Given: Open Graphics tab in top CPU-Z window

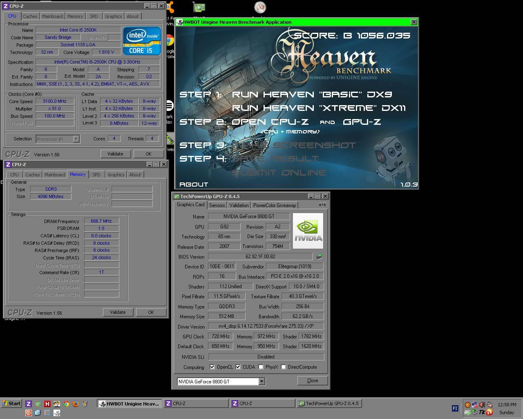Looking at the screenshot, I should (113, 16).
